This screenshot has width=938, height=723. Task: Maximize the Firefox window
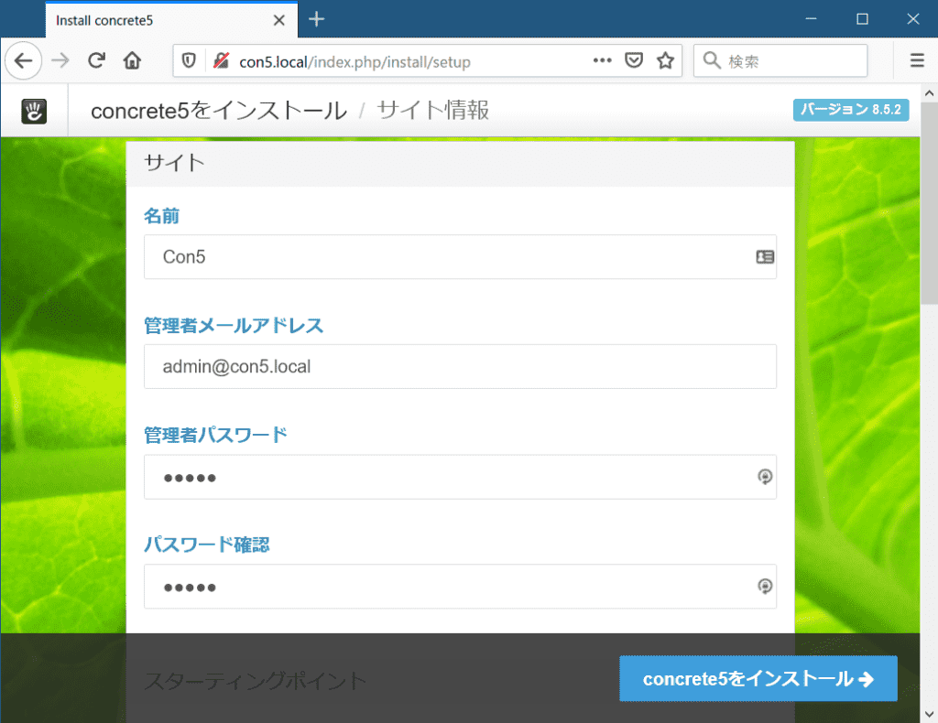click(x=862, y=19)
